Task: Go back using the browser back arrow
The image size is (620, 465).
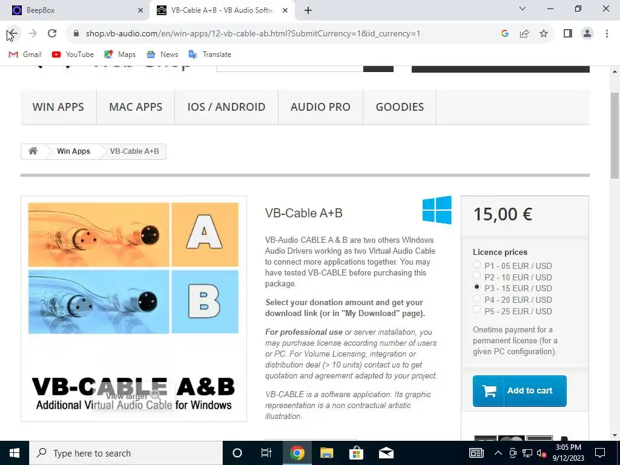Action: [x=13, y=34]
